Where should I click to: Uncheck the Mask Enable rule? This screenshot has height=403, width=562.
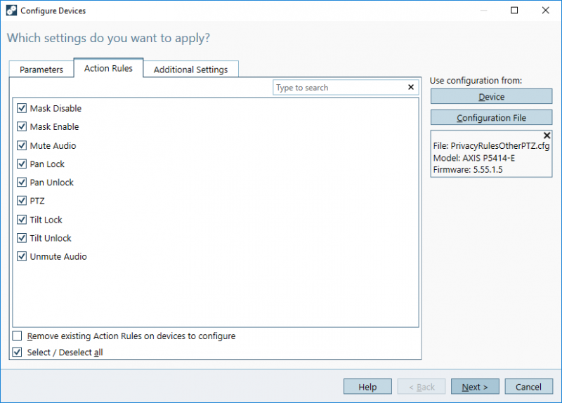22,126
